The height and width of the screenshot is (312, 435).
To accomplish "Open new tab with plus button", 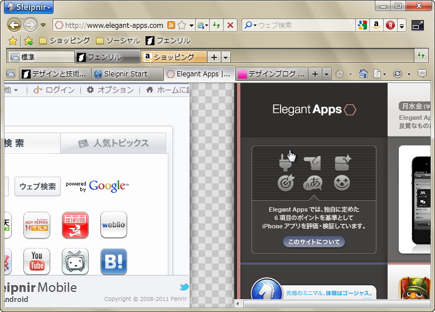I will [315, 74].
